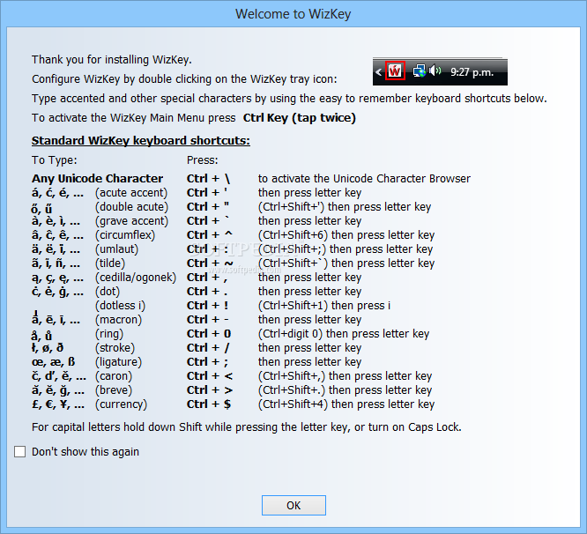The height and width of the screenshot is (534, 587).
Task: Click the (dot) label
Action: pos(108,292)
